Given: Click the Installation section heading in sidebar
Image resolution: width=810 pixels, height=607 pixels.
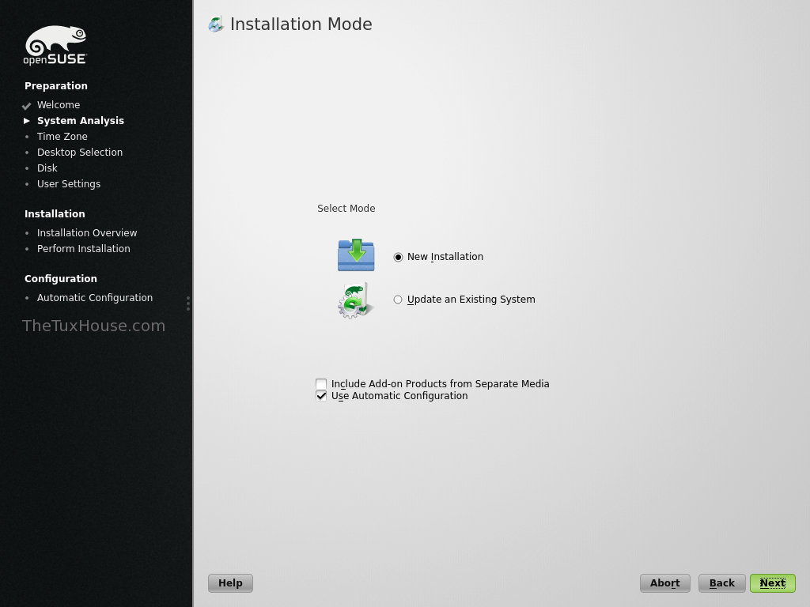Looking at the screenshot, I should coord(55,213).
